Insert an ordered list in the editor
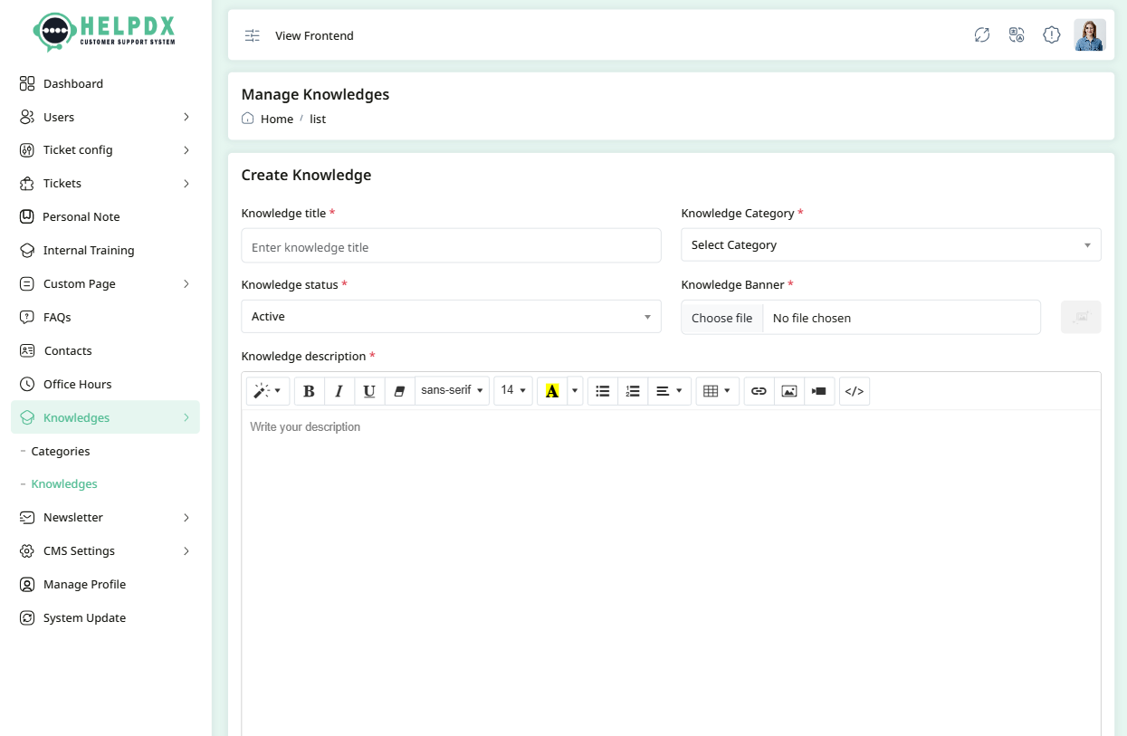The height and width of the screenshot is (736, 1127). pyautogui.click(x=632, y=390)
